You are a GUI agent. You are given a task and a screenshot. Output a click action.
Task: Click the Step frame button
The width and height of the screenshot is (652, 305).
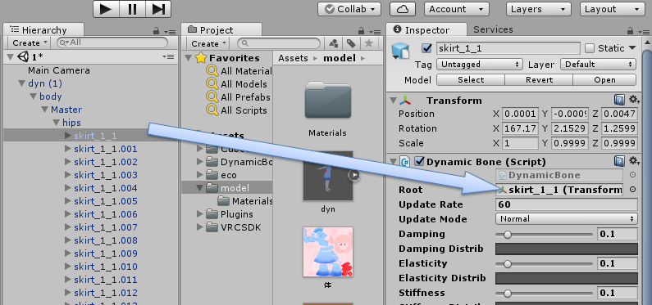tap(158, 9)
